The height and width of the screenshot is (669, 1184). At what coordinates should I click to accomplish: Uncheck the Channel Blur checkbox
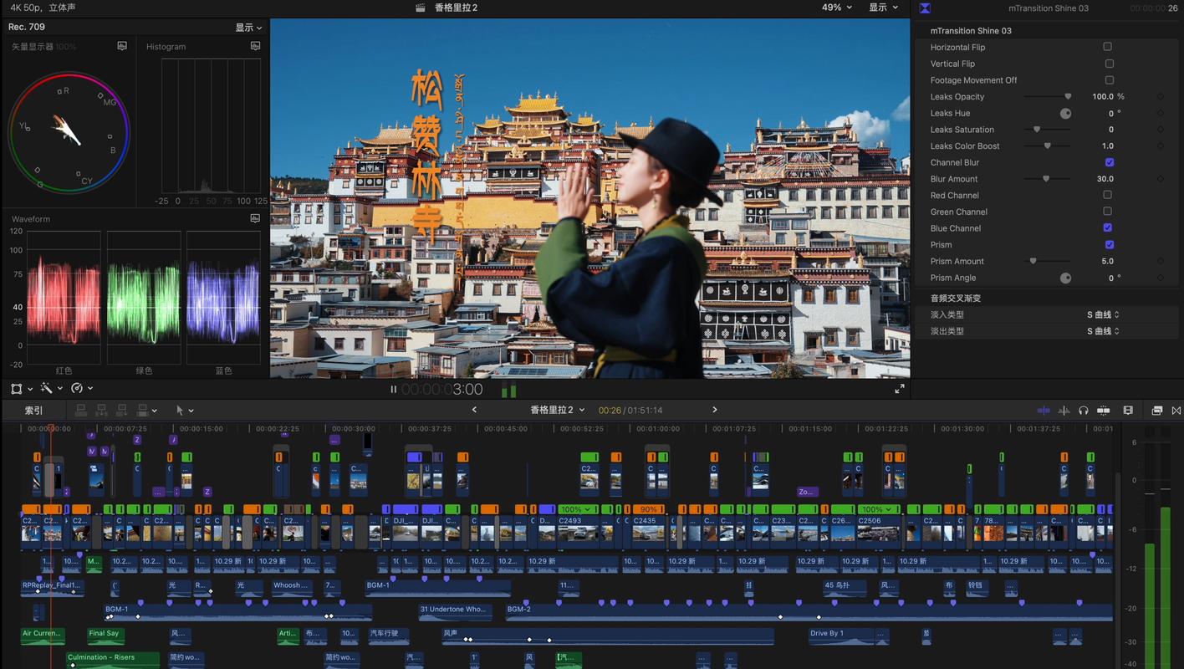point(1109,162)
